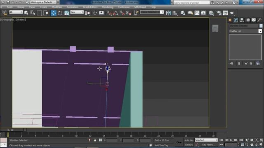Toggle Spinner Snap

[x=129, y=13]
